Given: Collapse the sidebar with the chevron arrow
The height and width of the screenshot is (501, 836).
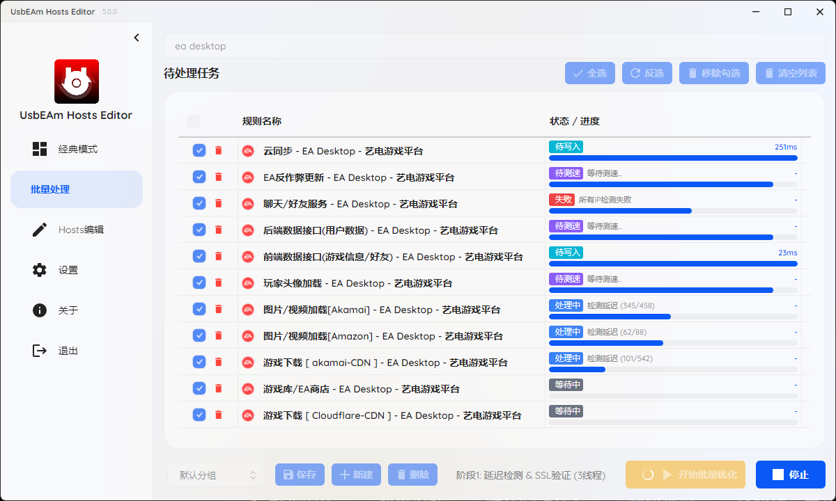Looking at the screenshot, I should 137,38.
